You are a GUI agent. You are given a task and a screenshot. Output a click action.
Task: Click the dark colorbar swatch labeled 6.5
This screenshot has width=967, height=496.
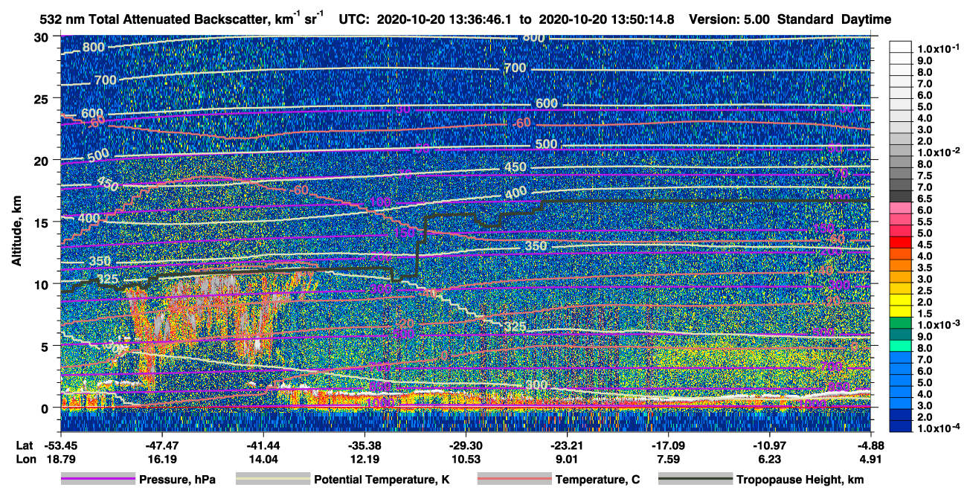coord(901,198)
